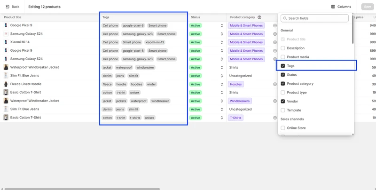This screenshot has height=190, width=376.
Task: Enable the Online Store sales channel checkbox
Action: tap(283, 128)
